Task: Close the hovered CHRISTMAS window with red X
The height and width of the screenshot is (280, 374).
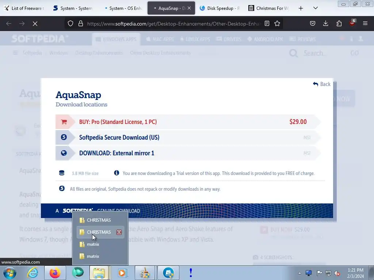Action: 119,232
